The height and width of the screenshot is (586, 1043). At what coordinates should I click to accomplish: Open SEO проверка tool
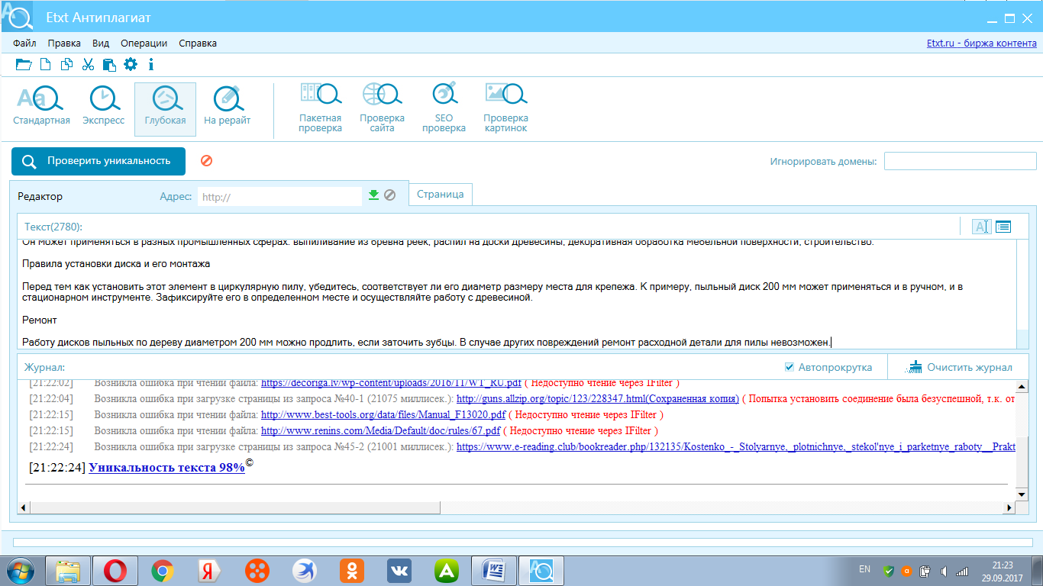pyautogui.click(x=444, y=108)
